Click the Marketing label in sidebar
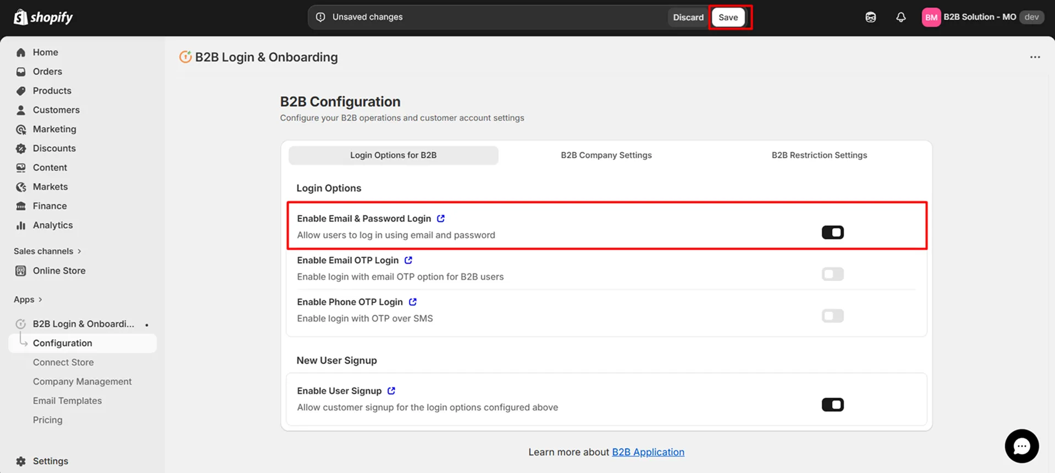Viewport: 1055px width, 473px height. coord(54,129)
